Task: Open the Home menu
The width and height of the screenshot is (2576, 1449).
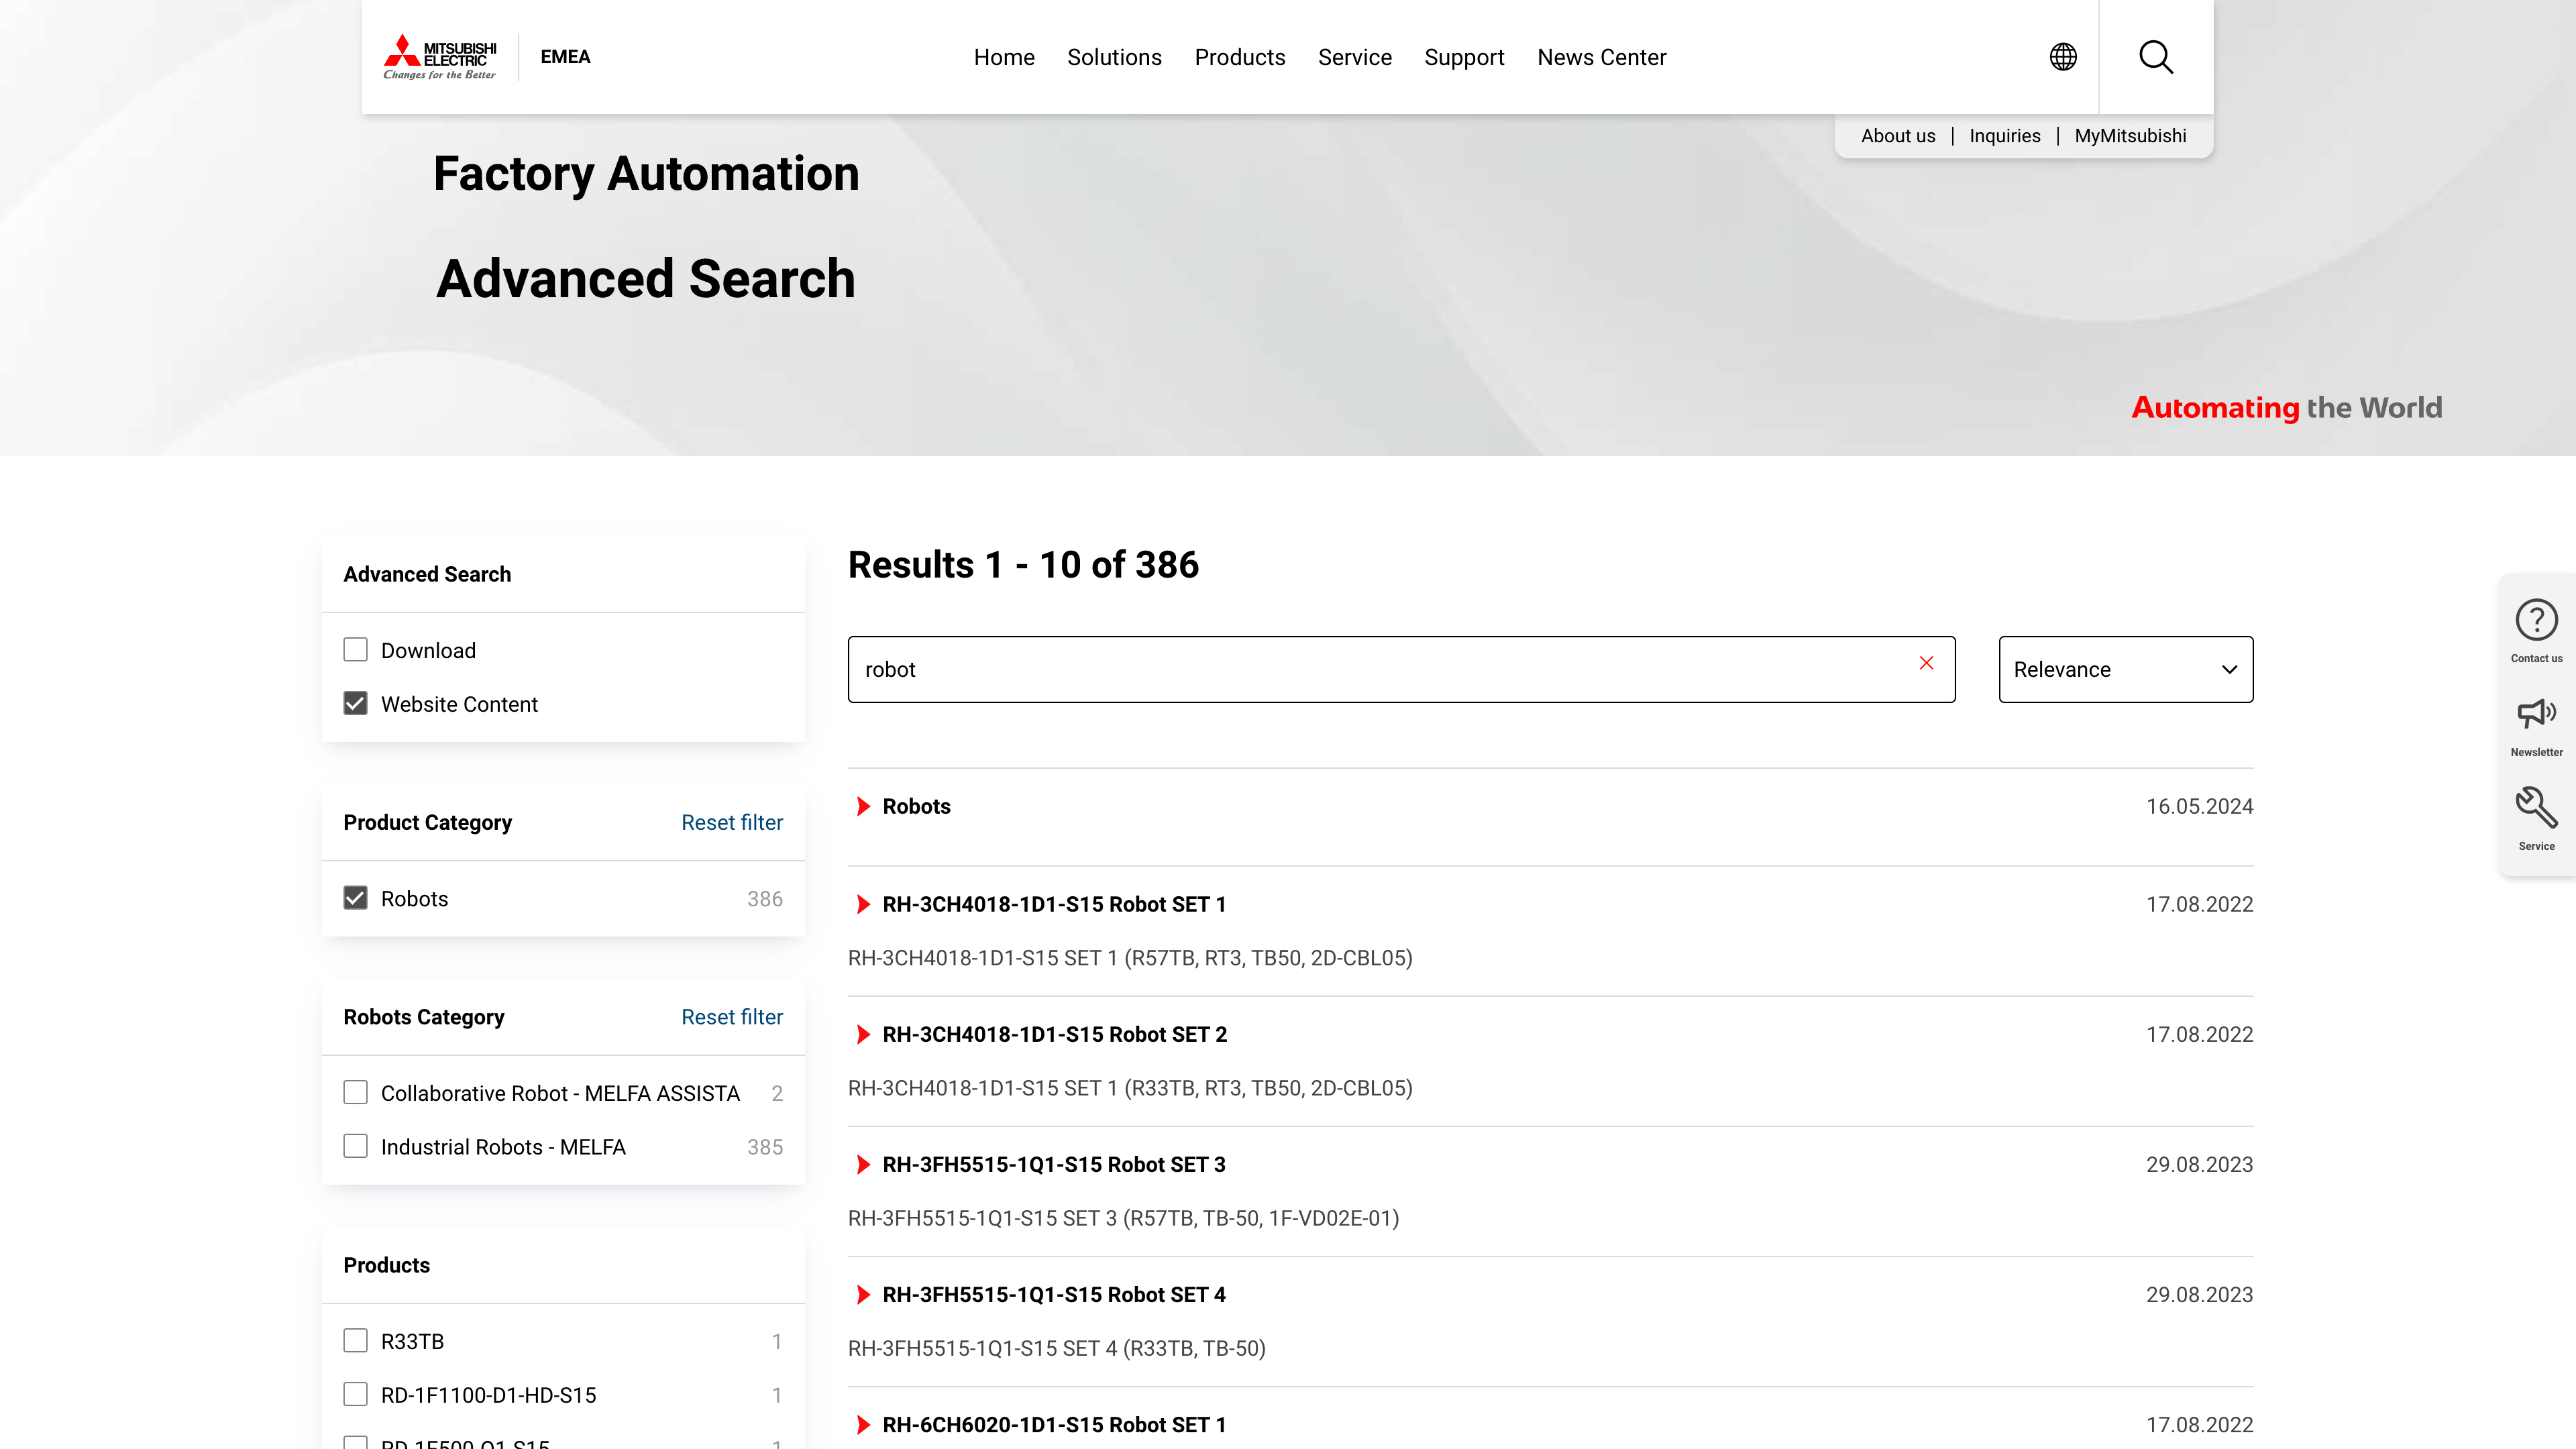Action: 1004,57
